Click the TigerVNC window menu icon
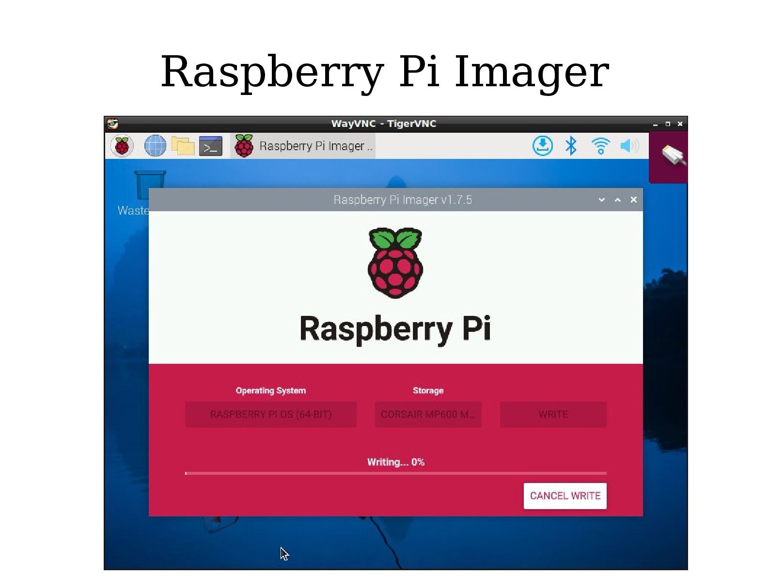The width and height of the screenshot is (769, 577). tap(112, 124)
